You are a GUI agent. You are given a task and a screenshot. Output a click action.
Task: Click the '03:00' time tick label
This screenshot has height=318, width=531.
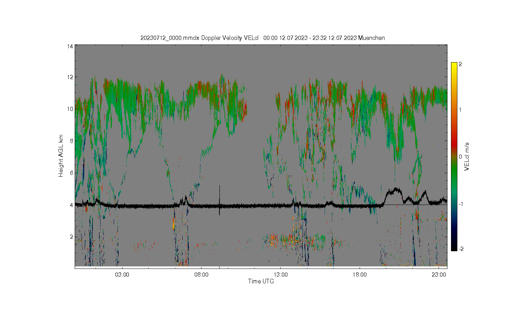click(x=122, y=275)
